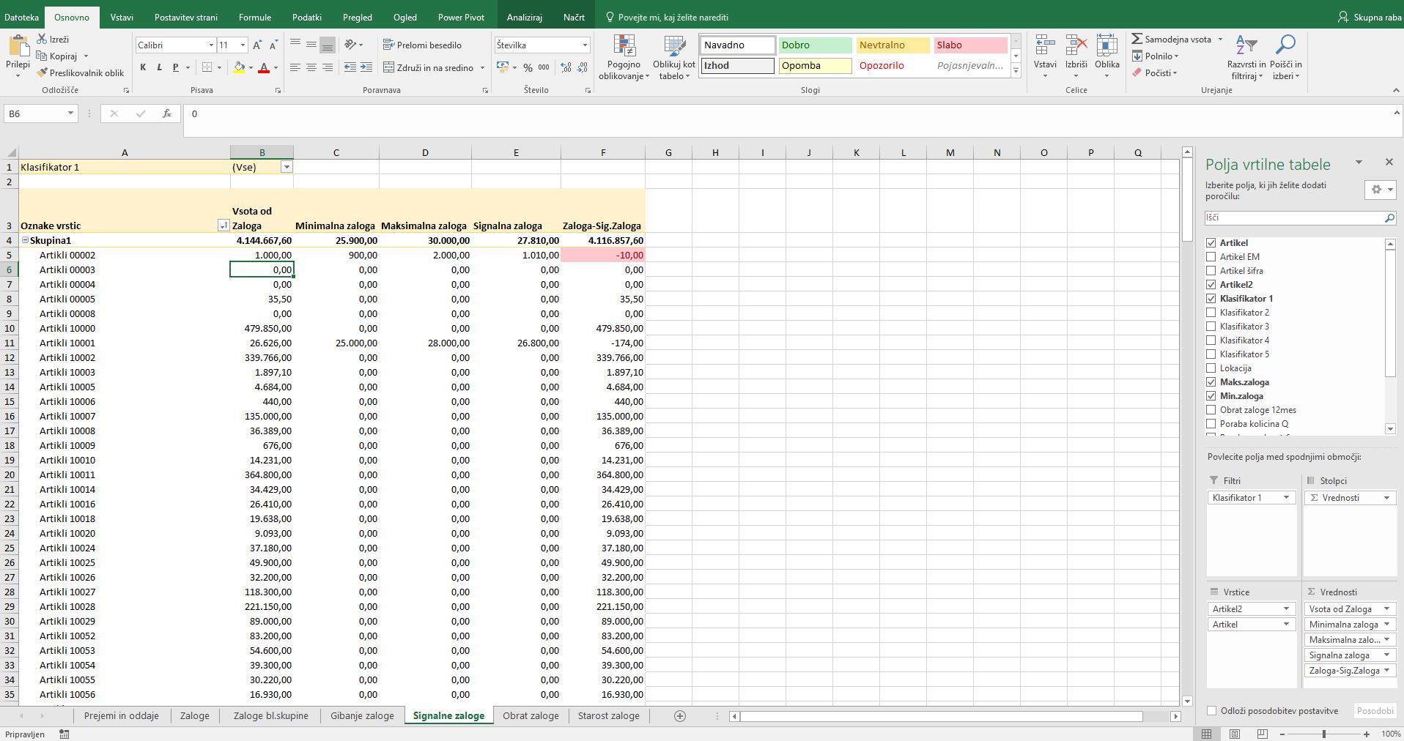This screenshot has height=741, width=1404.
Task: Check the Artikel EM field checkbox
Action: click(x=1211, y=257)
